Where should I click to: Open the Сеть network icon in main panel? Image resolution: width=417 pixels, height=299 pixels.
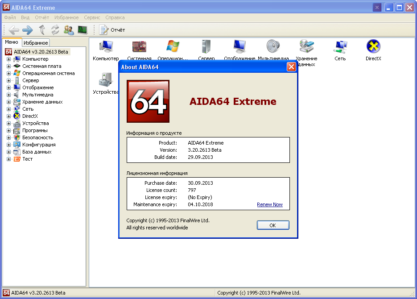(340, 47)
